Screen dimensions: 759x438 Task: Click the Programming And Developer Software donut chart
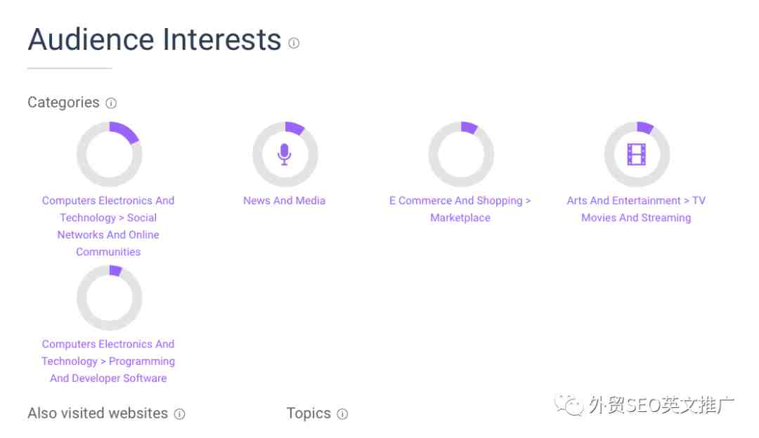109,298
